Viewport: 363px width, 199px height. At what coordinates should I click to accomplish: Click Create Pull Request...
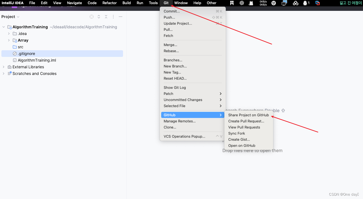(x=249, y=121)
